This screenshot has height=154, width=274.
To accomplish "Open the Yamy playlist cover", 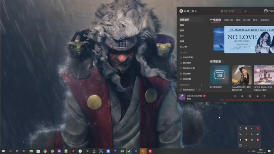I will [242, 75].
